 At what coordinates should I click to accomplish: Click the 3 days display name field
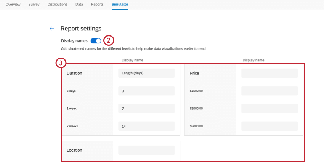coord(146,91)
